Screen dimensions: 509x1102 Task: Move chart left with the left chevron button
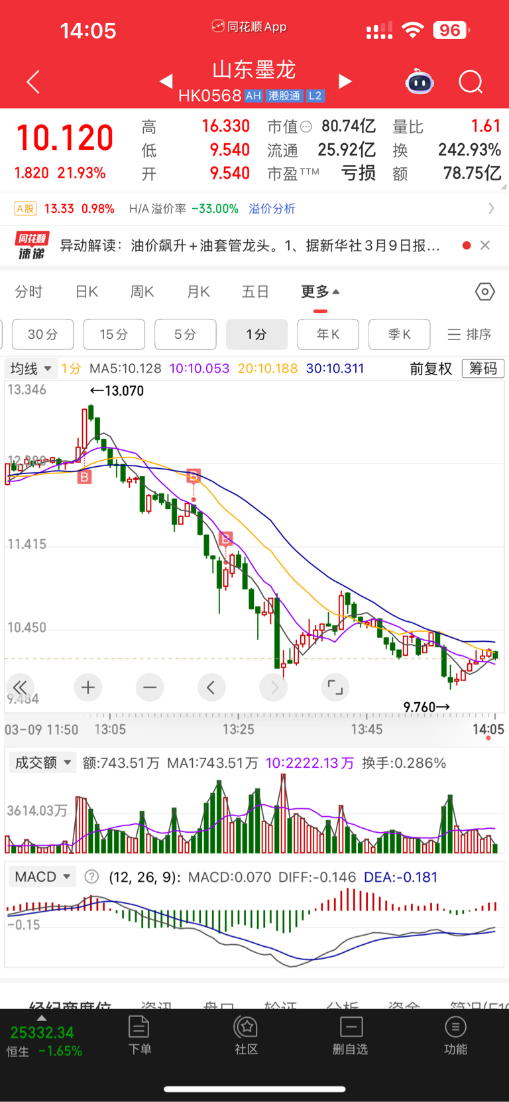211,688
